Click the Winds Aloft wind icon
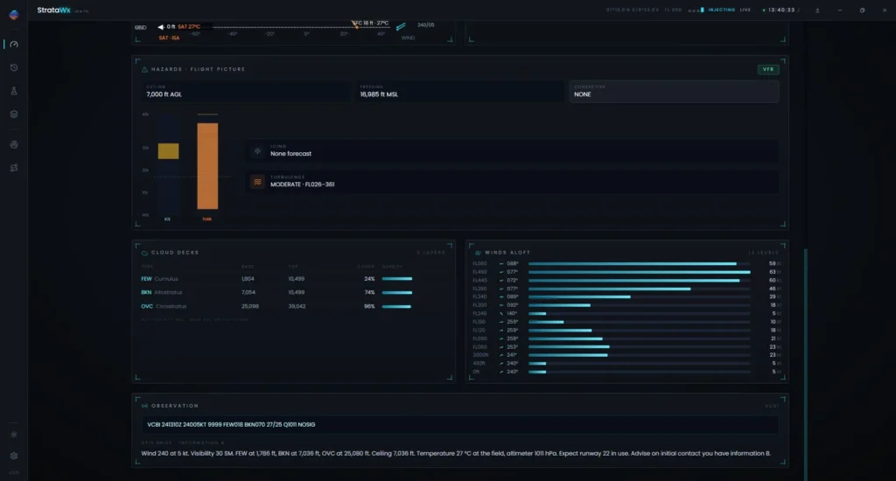 pyautogui.click(x=478, y=253)
